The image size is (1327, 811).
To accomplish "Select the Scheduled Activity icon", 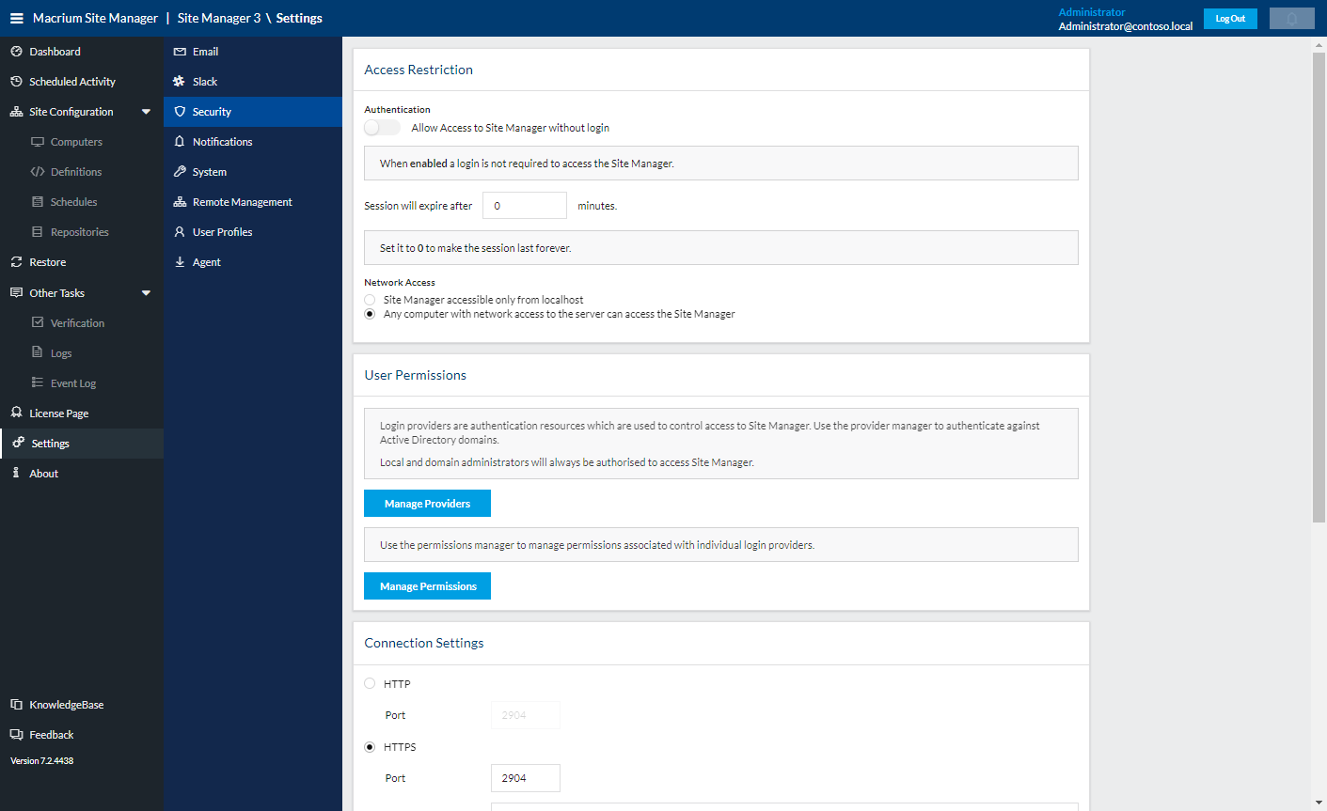I will [x=19, y=81].
